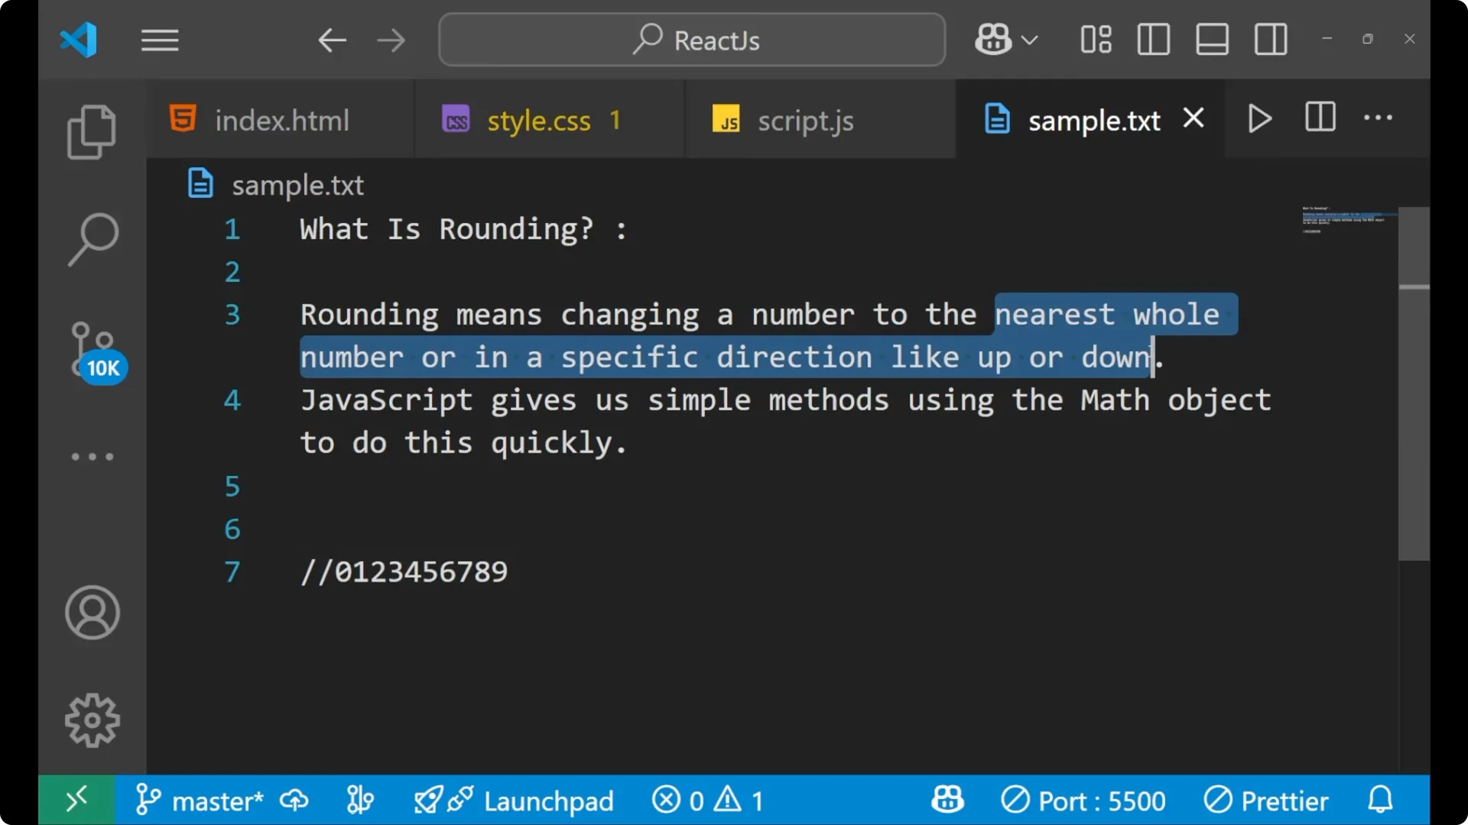
Task: Open the Accounts icon in the sidebar
Action: coord(92,613)
